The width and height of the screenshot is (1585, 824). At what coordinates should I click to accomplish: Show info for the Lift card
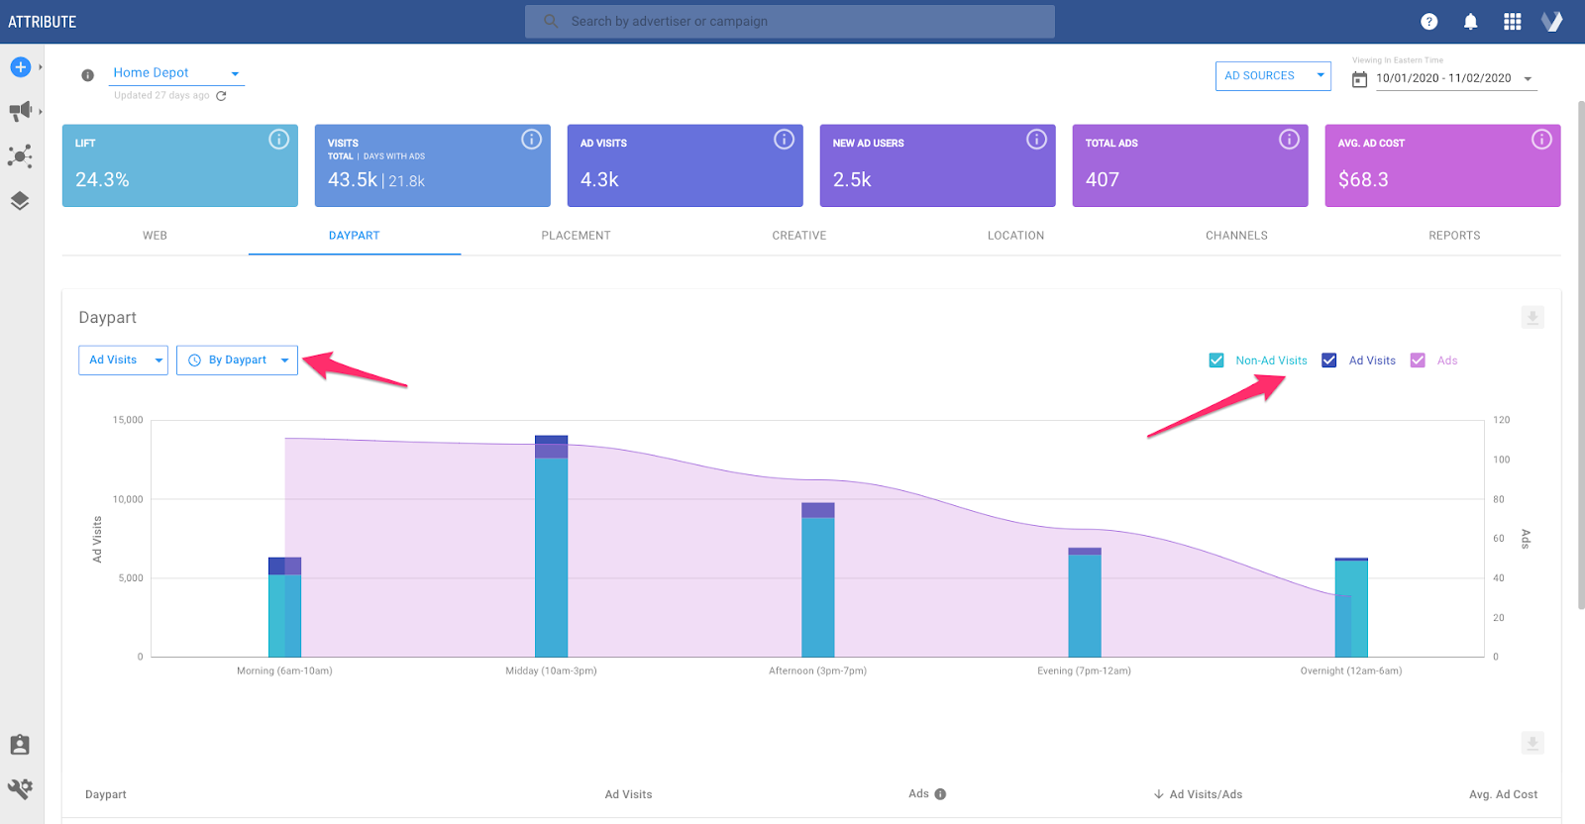click(x=278, y=140)
